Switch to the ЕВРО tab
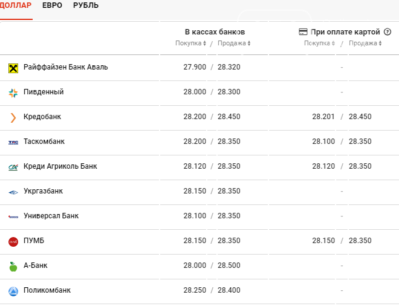Viewport: 399px width, 306px height. 52,5
